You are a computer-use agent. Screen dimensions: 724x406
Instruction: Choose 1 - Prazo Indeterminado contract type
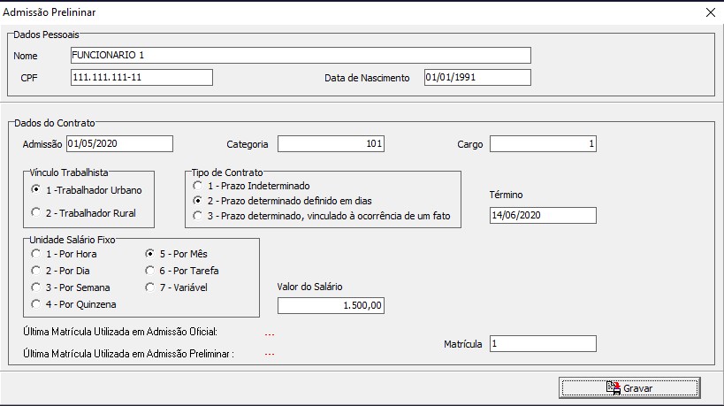tap(198, 186)
